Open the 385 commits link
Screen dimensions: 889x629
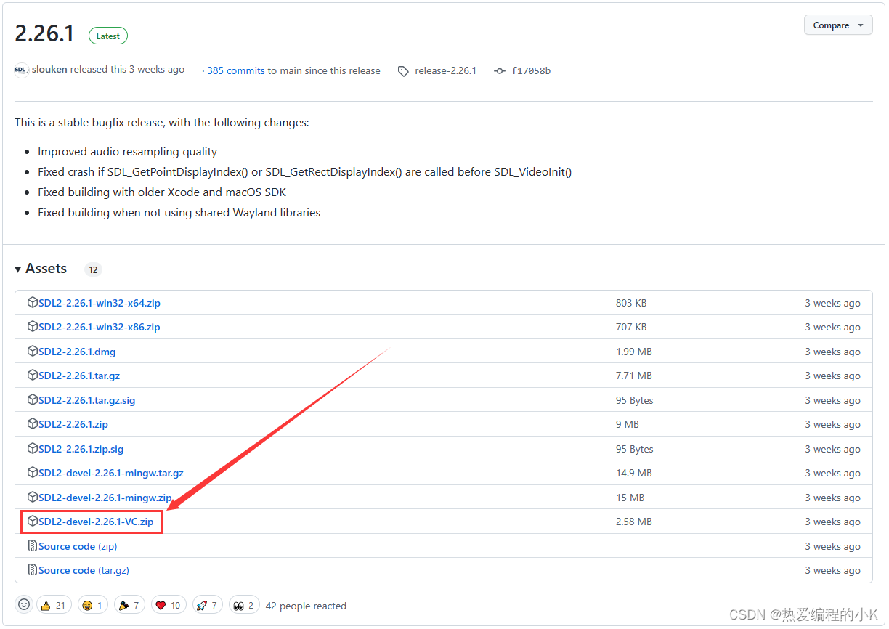tap(235, 70)
